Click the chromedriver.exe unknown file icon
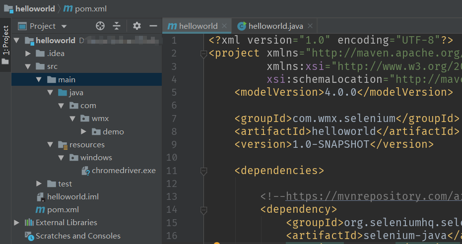The height and width of the screenshot is (244, 462). 85,171
